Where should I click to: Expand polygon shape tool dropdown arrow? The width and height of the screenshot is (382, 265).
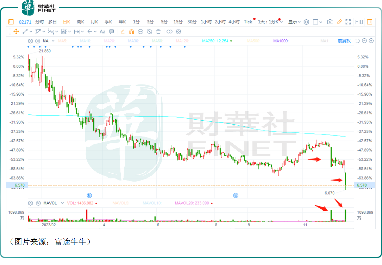[x=44, y=31]
